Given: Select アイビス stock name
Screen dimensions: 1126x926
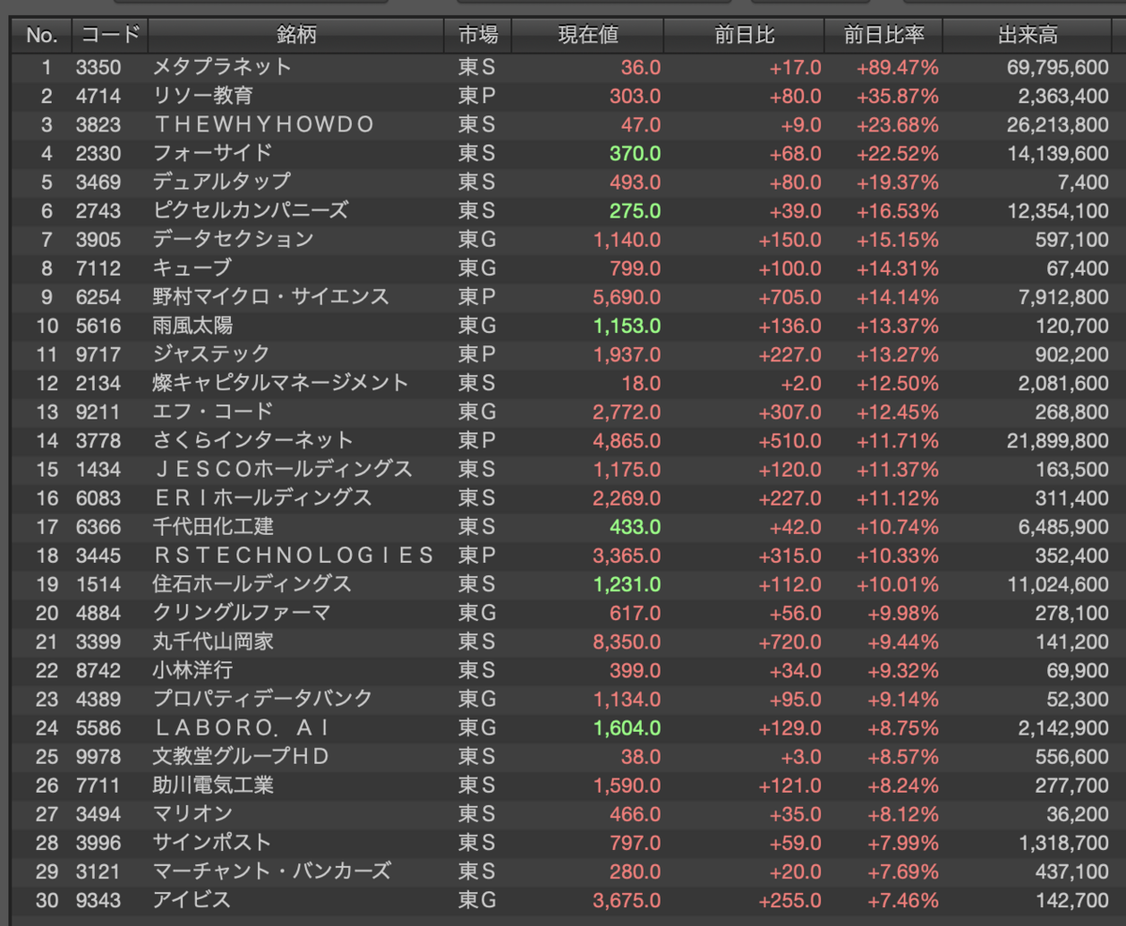Looking at the screenshot, I should [x=191, y=900].
